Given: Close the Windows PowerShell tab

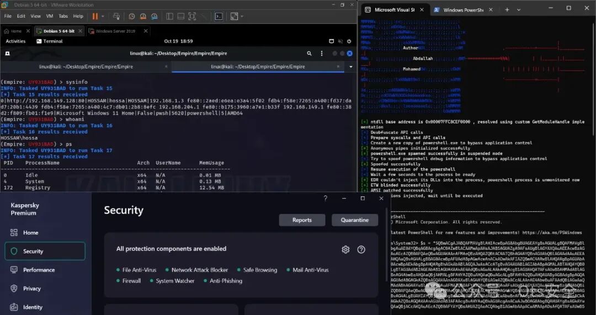Looking at the screenshot, I should 491,10.
